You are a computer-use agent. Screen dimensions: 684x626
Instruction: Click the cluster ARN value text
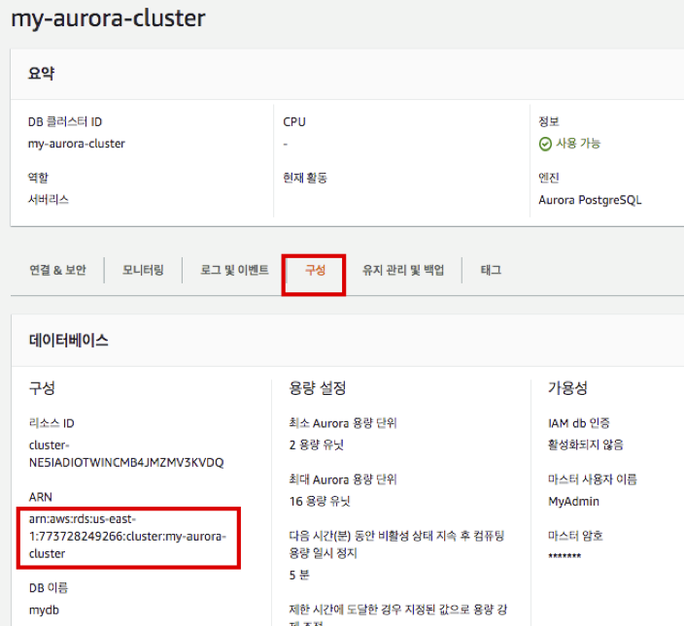(x=127, y=536)
